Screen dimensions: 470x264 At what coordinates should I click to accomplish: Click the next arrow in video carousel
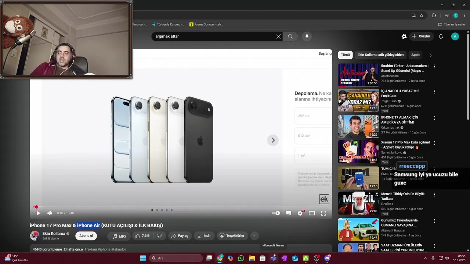point(273,140)
